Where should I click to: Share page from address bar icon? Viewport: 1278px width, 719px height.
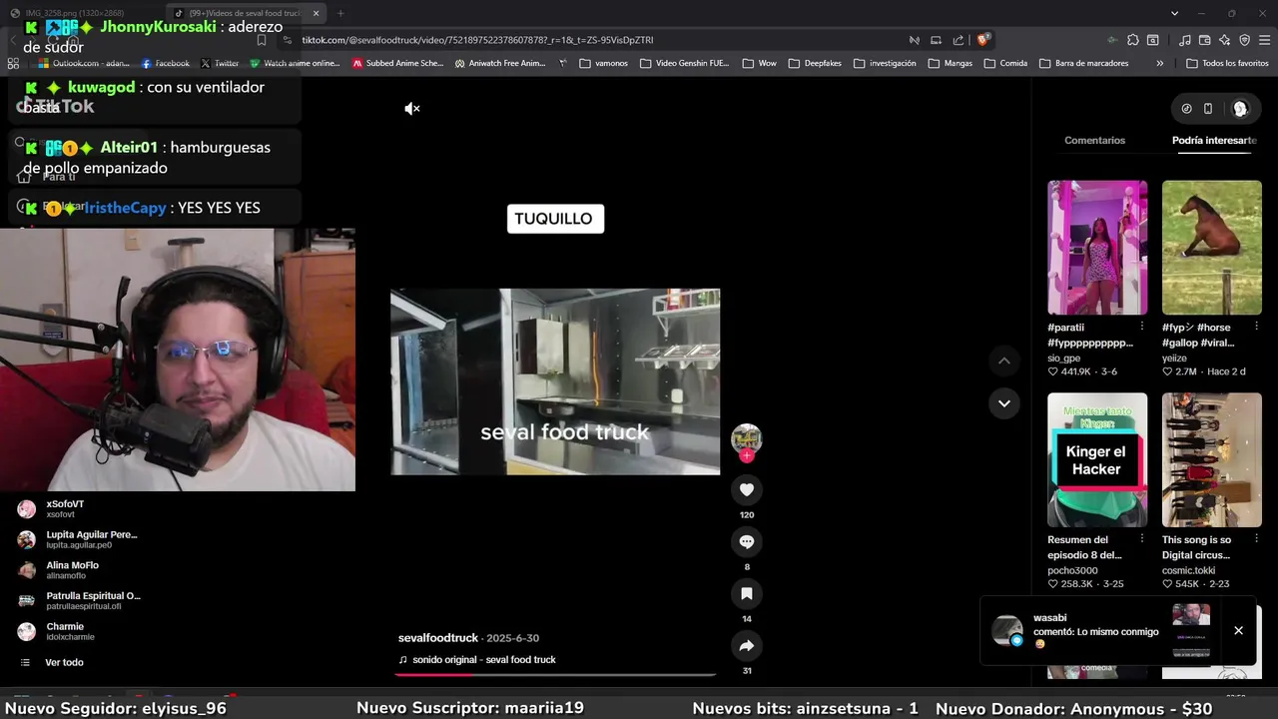pos(958,40)
